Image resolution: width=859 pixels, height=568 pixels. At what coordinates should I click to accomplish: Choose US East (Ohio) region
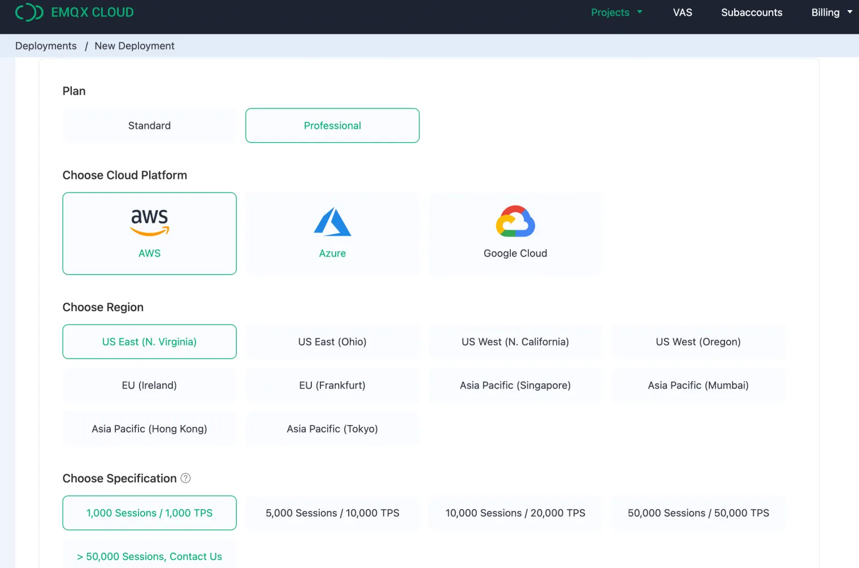332,342
